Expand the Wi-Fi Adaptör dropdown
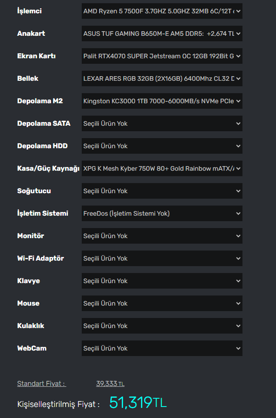Screen dimensions: 276x418 162,258
